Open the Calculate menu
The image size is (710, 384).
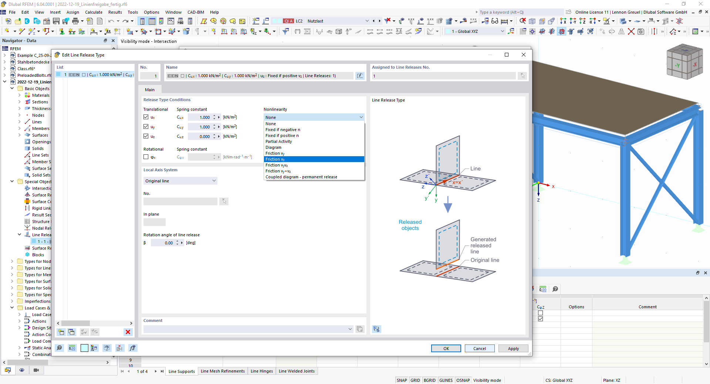(94, 12)
